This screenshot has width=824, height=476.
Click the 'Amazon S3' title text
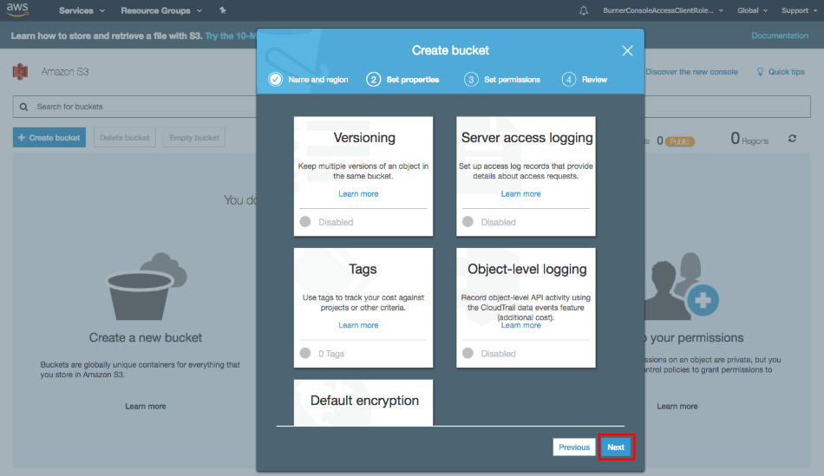(65, 71)
